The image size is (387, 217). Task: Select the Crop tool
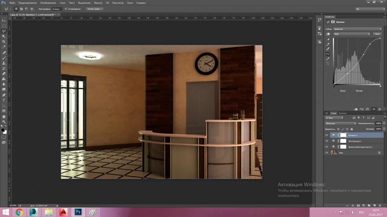4,42
